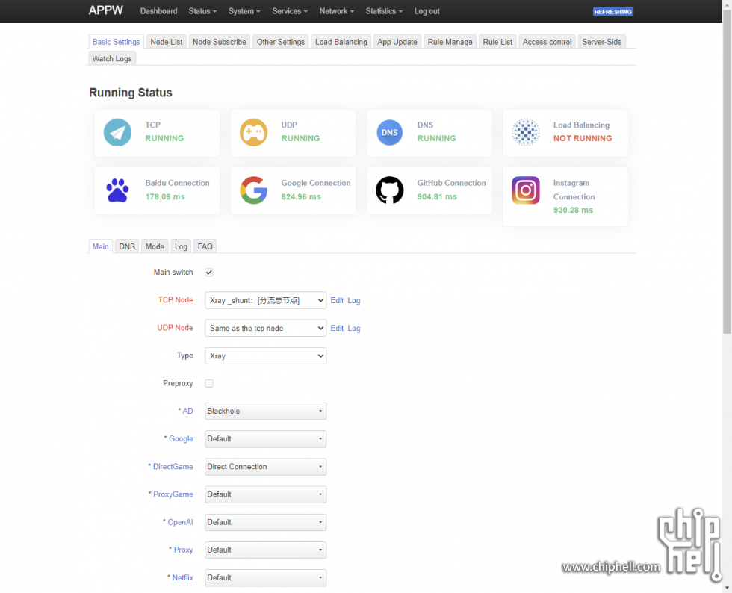Switch to the Rule Manage tab

pos(450,42)
